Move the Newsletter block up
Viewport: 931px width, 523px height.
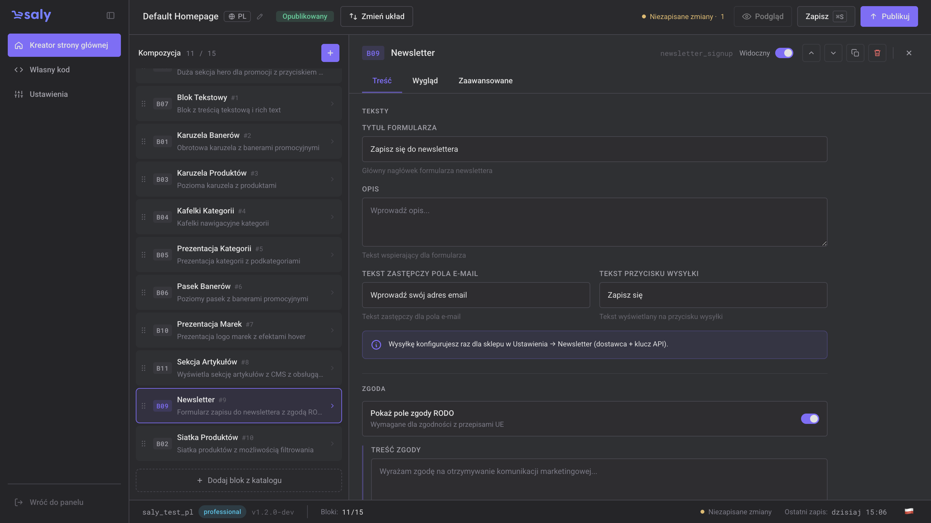pos(811,53)
